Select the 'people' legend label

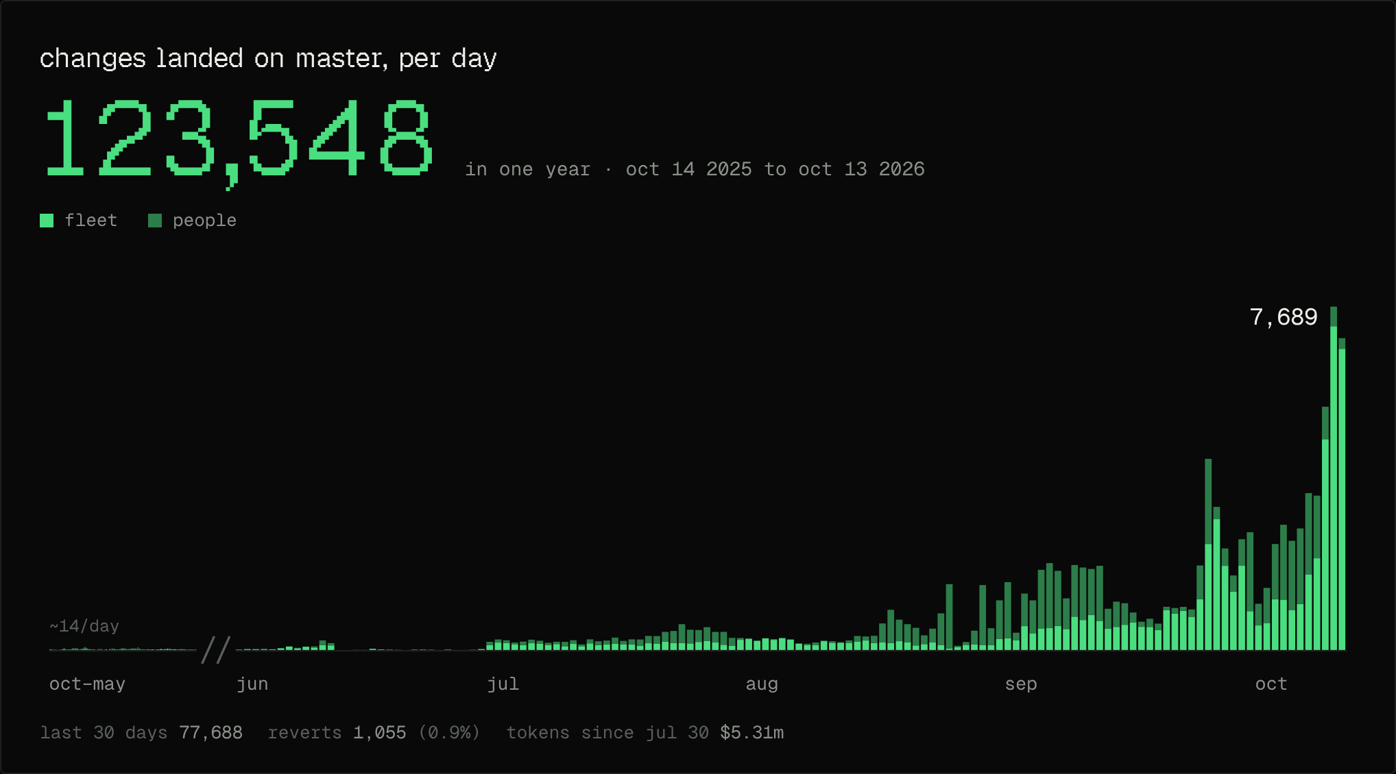[204, 221]
